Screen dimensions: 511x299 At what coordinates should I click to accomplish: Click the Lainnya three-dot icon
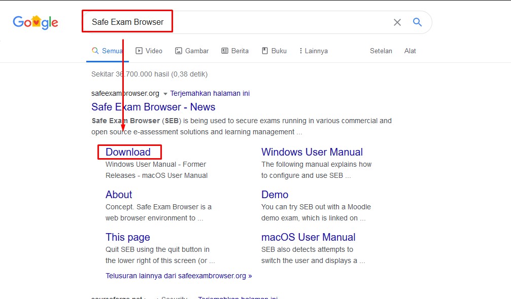[x=300, y=51]
